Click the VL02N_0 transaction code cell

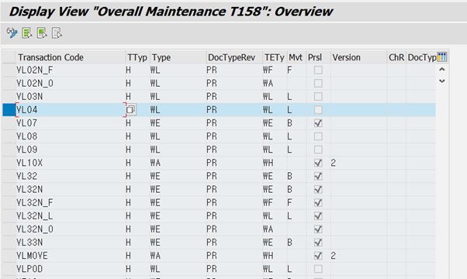(71, 83)
